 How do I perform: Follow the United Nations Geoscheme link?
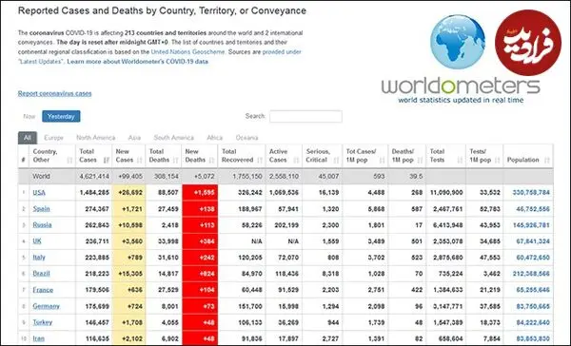[x=187, y=52]
